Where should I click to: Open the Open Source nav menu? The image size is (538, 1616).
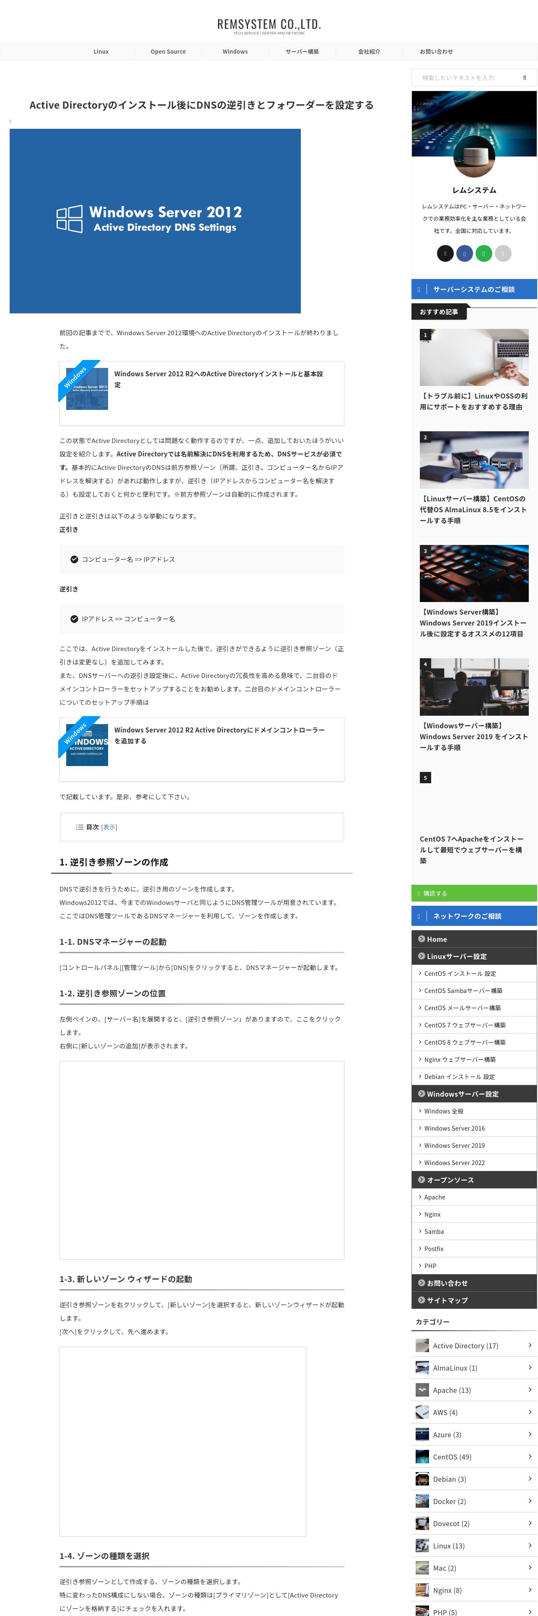[168, 52]
